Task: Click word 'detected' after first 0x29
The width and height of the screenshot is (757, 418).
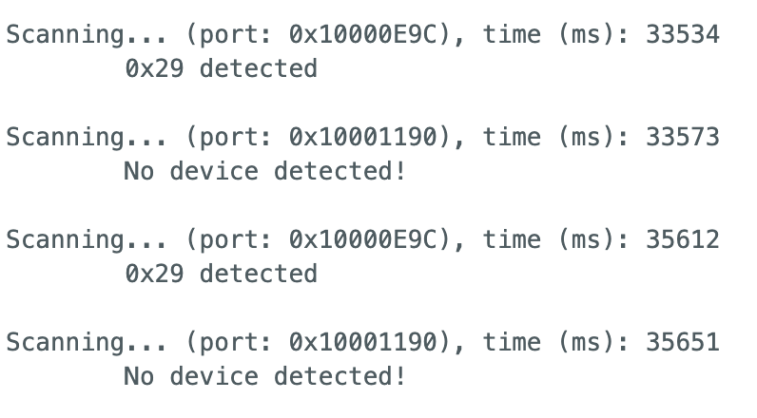Action: (x=259, y=68)
